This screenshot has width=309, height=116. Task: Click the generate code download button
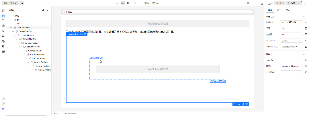pos(280,3)
